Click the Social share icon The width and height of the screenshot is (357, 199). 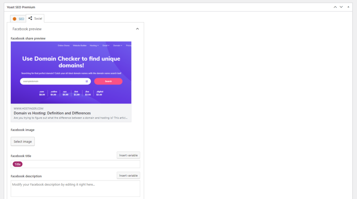tap(30, 18)
